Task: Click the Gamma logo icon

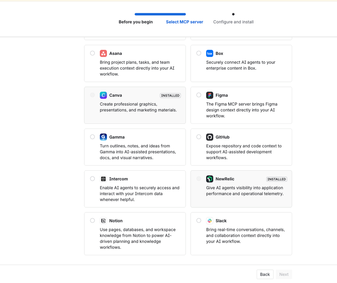Action: pyautogui.click(x=103, y=137)
